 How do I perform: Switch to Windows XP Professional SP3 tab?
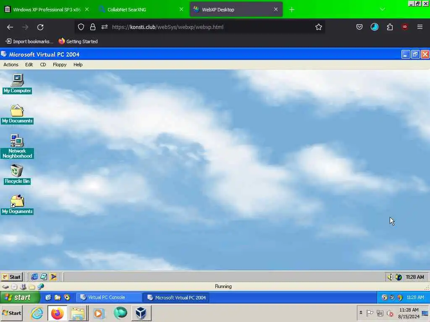coord(47,10)
